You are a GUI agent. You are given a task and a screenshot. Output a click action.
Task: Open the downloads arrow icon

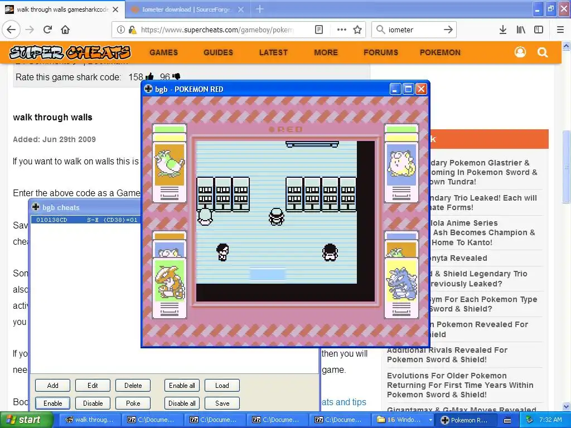[x=503, y=30]
